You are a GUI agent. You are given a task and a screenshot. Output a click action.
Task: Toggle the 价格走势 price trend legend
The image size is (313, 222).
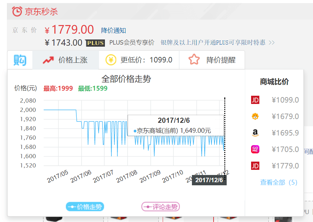click(x=85, y=207)
